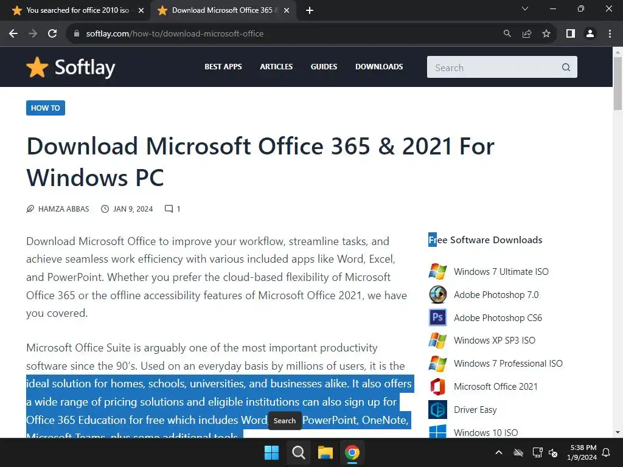Click the network display icon in system tray
Screen dimensions: 623x467
click(537, 452)
